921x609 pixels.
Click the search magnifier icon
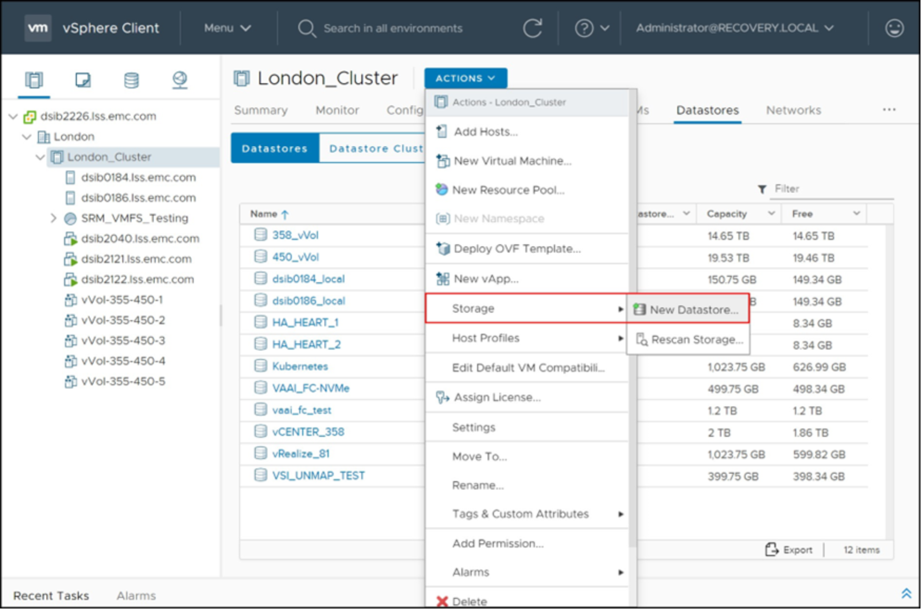click(306, 28)
